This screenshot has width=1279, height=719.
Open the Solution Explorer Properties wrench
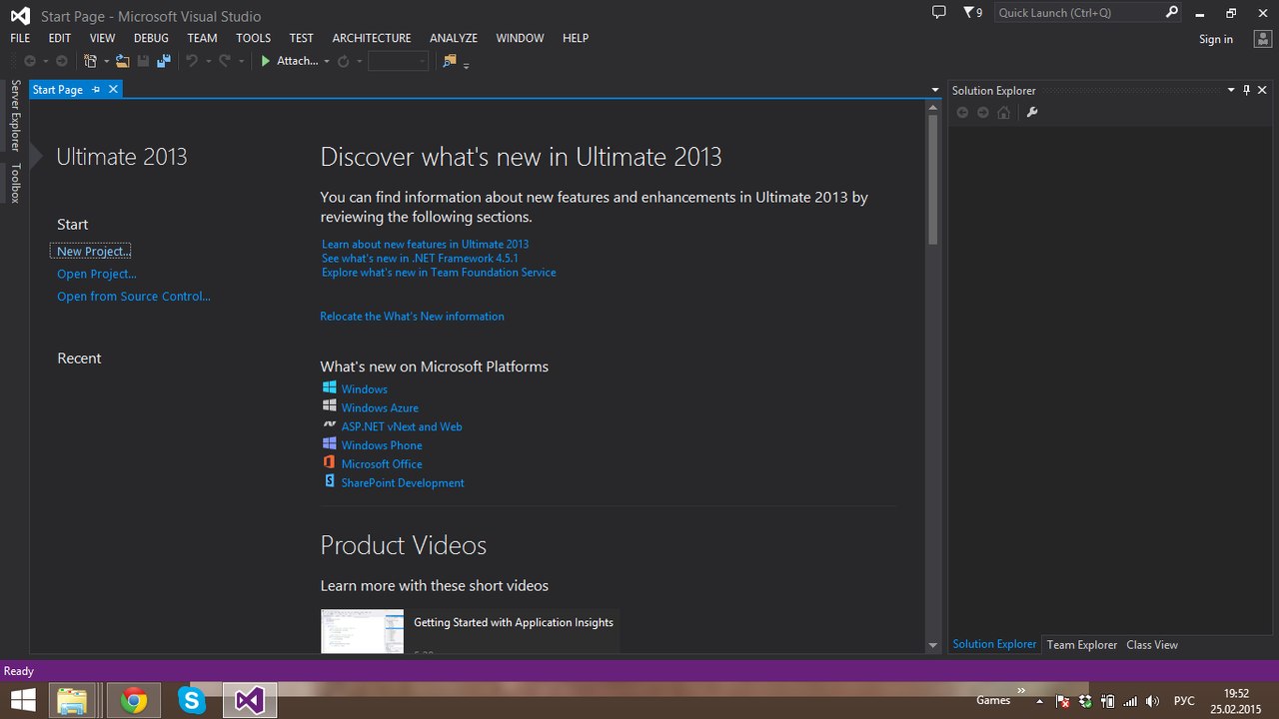(1032, 112)
